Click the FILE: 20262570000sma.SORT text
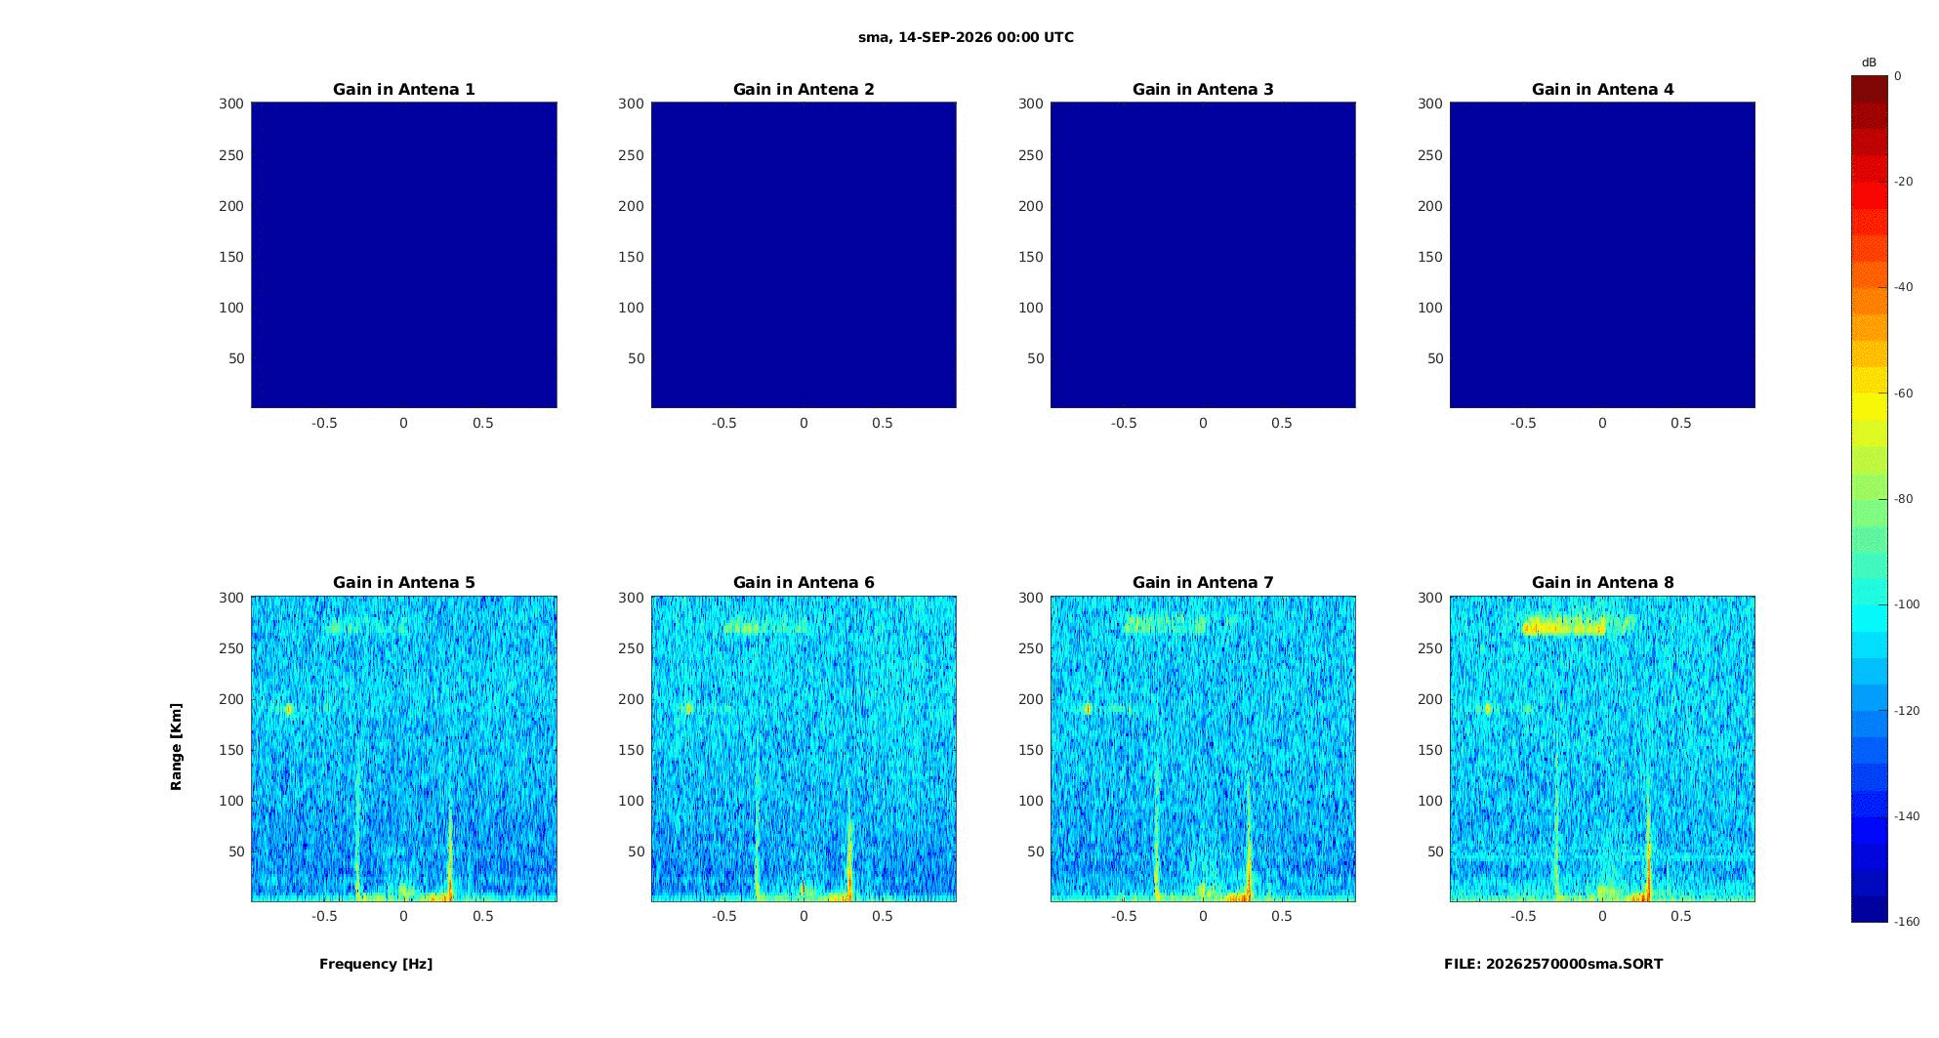 pyautogui.click(x=1553, y=964)
